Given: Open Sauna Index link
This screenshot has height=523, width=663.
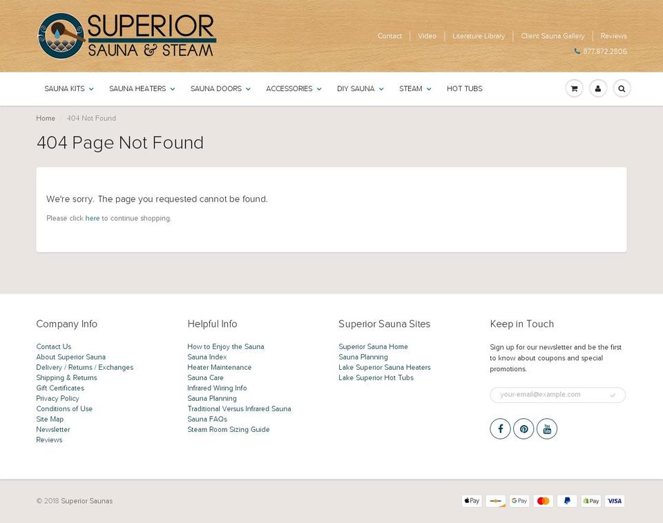Looking at the screenshot, I should [x=206, y=357].
